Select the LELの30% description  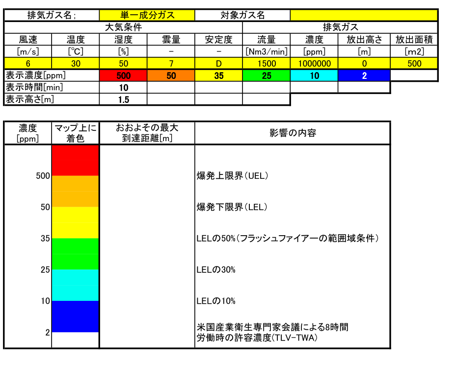tap(216, 269)
